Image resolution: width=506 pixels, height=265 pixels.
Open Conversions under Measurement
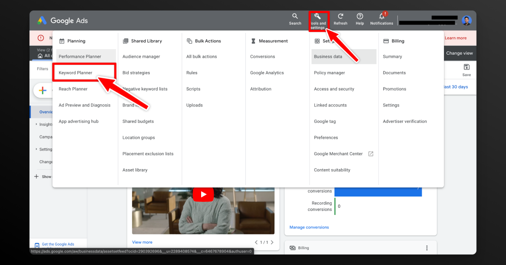pos(262,57)
